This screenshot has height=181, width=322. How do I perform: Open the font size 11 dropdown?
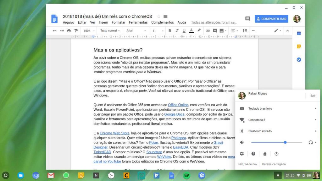pos(158,31)
